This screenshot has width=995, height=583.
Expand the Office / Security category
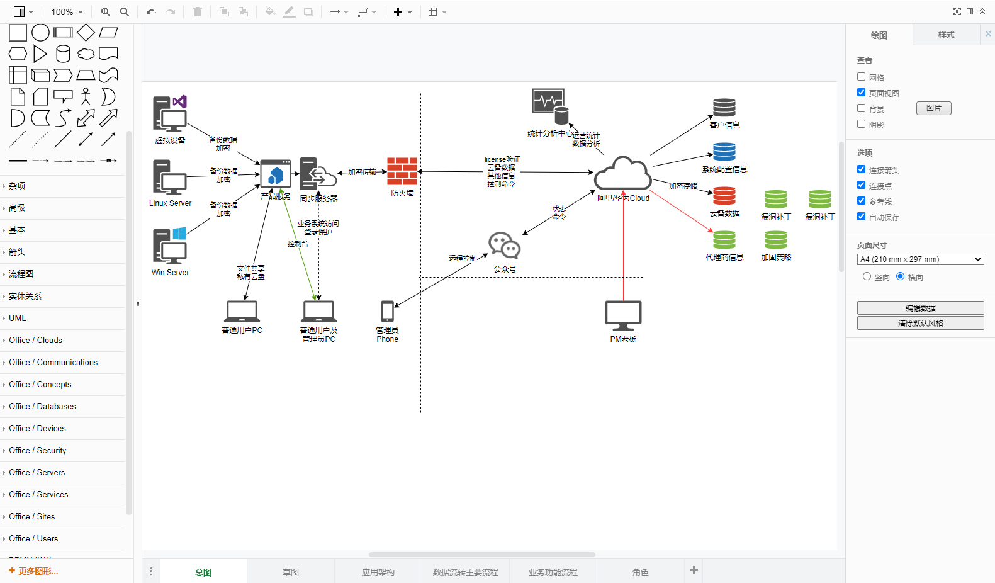coord(63,450)
